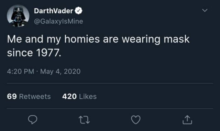View the list of 420 Likes
This screenshot has width=220, height=131.
point(79,97)
